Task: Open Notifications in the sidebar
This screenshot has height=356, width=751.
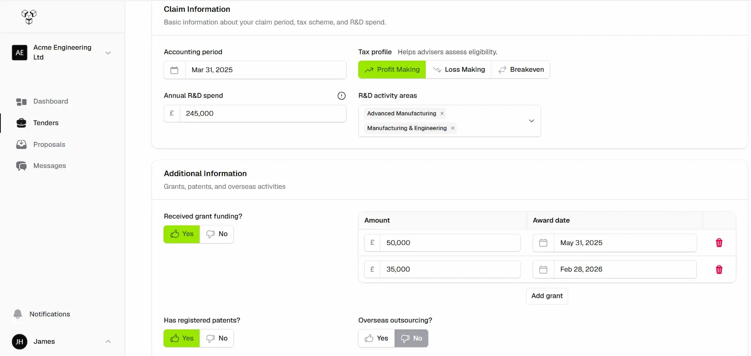Action: (50, 314)
